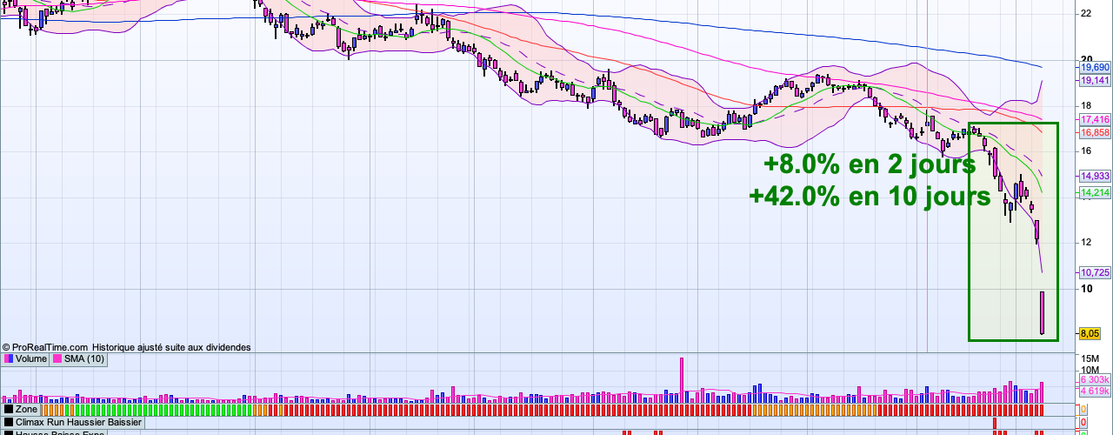This screenshot has width=1113, height=435.
Task: Click the 22 price axis label
Action: tap(1086, 14)
